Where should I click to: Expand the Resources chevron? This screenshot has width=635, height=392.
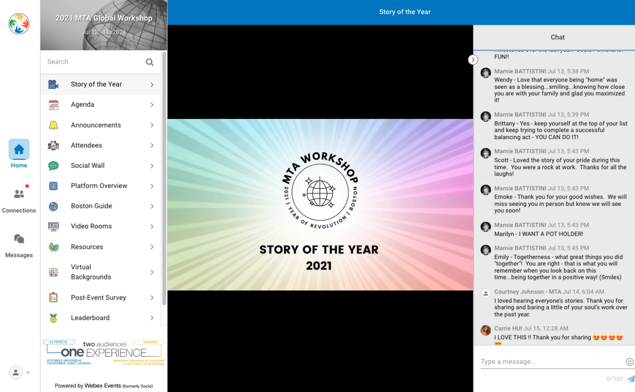151,247
